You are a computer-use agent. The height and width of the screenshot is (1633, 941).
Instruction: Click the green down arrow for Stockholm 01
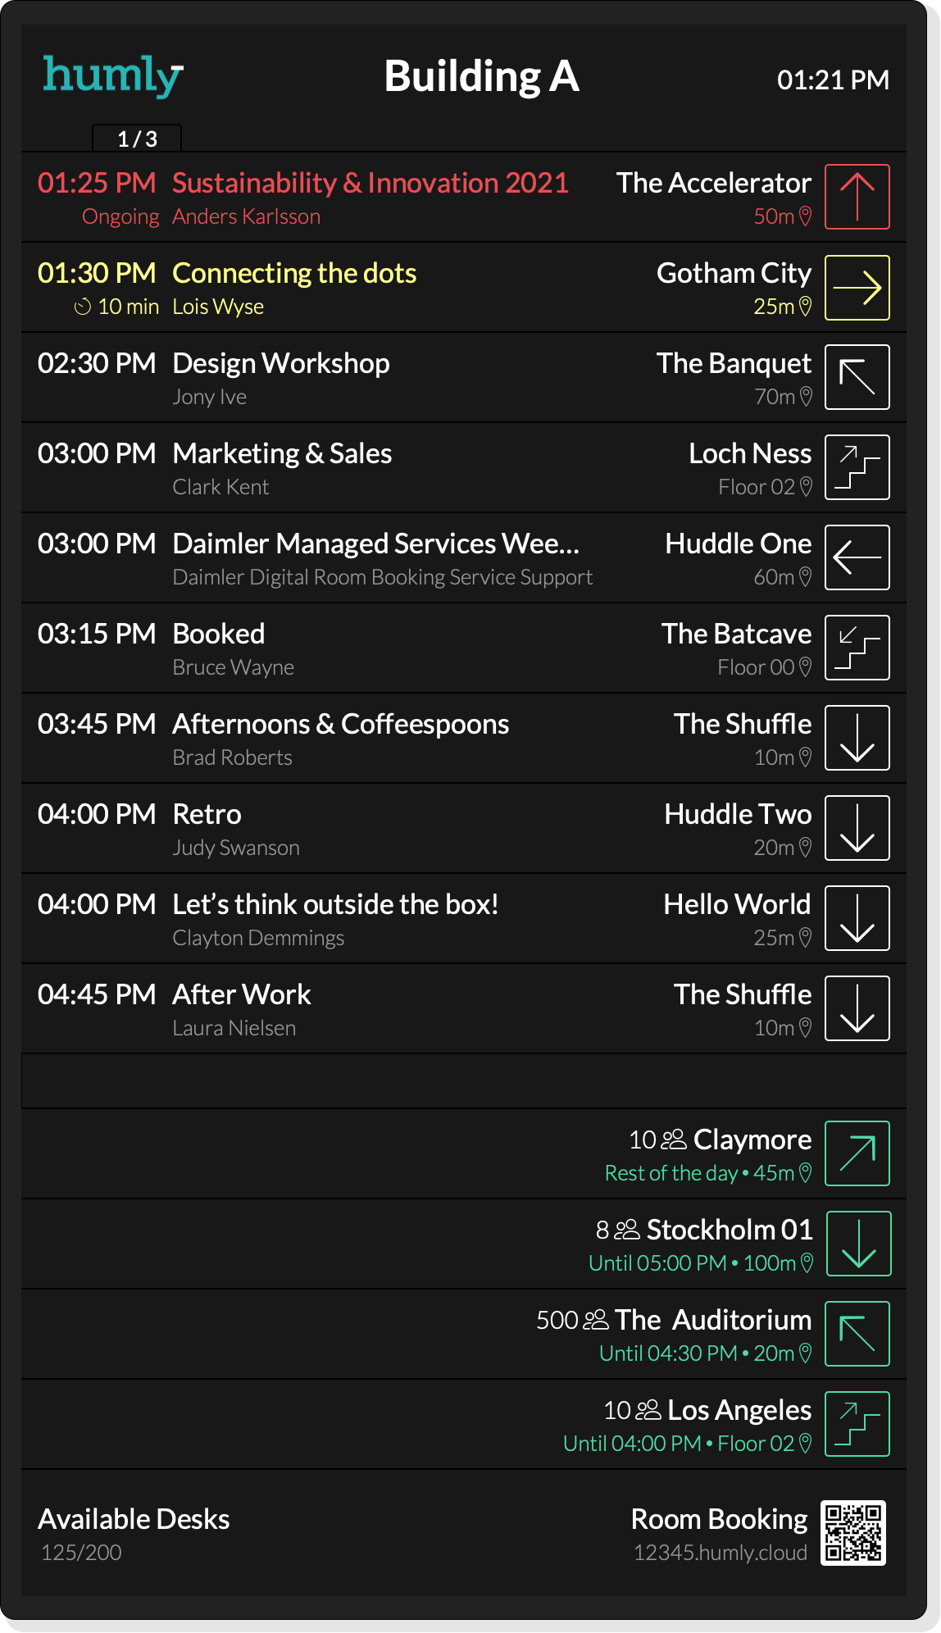point(858,1244)
